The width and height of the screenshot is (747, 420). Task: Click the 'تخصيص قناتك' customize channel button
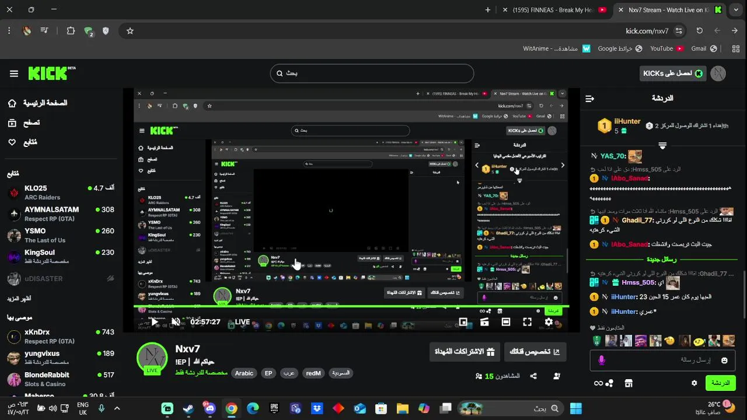click(535, 352)
